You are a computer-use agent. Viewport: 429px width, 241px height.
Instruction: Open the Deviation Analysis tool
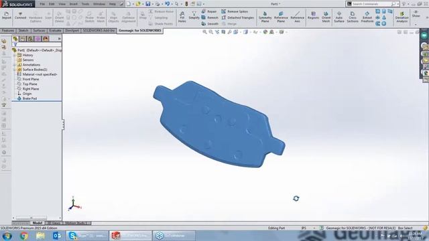[x=402, y=17]
